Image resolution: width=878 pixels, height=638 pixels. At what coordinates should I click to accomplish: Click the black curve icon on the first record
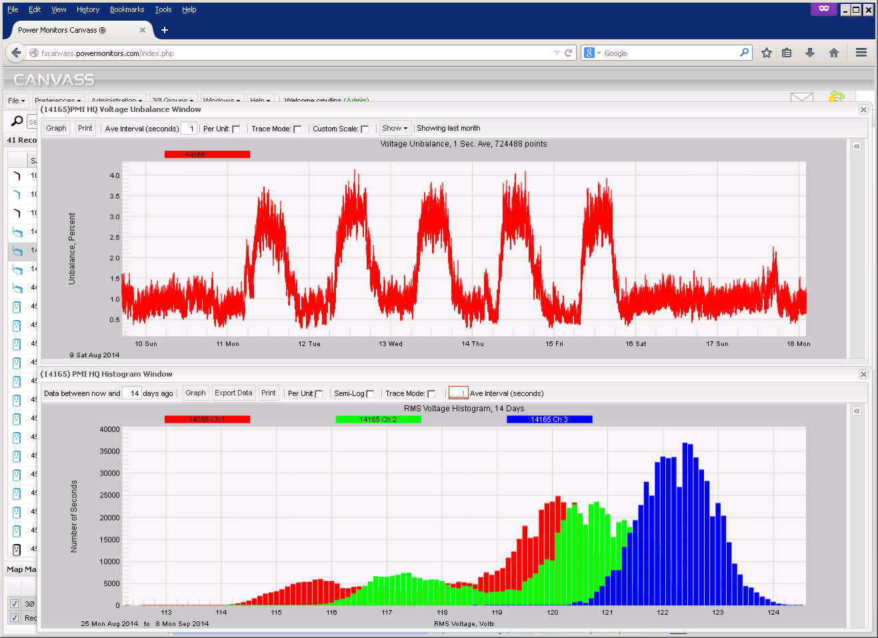16,176
